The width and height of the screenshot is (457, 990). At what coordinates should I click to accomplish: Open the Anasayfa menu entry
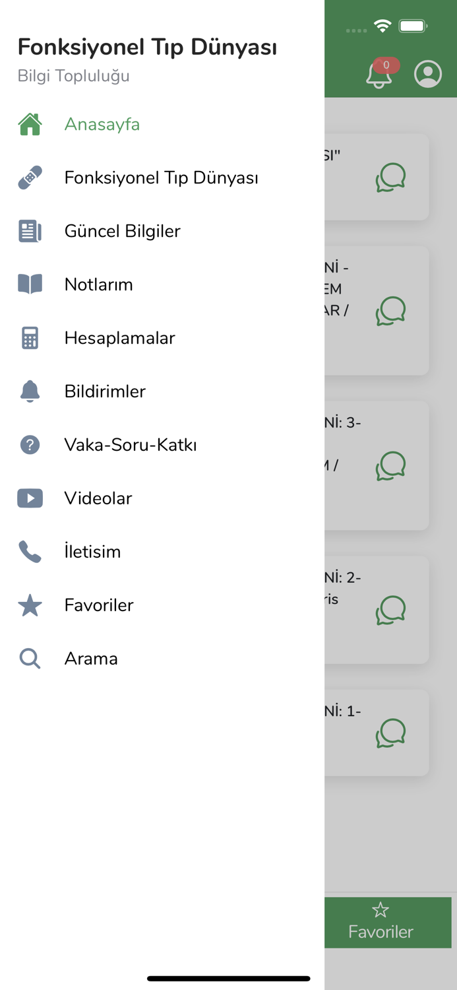pyautogui.click(x=102, y=124)
